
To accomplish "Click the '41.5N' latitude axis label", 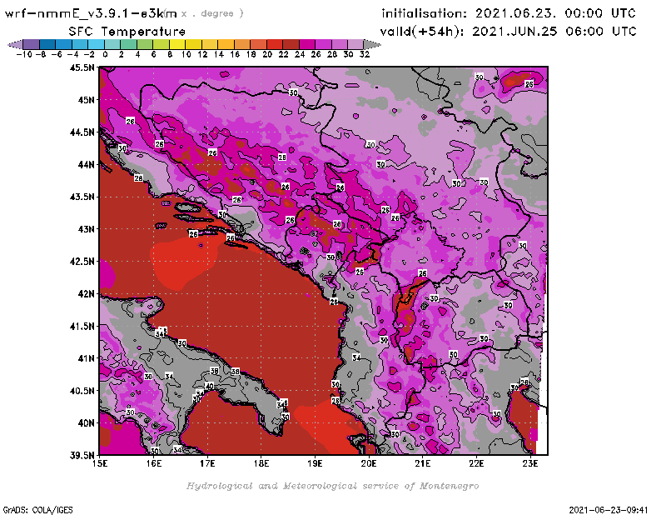I will pyautogui.click(x=82, y=326).
